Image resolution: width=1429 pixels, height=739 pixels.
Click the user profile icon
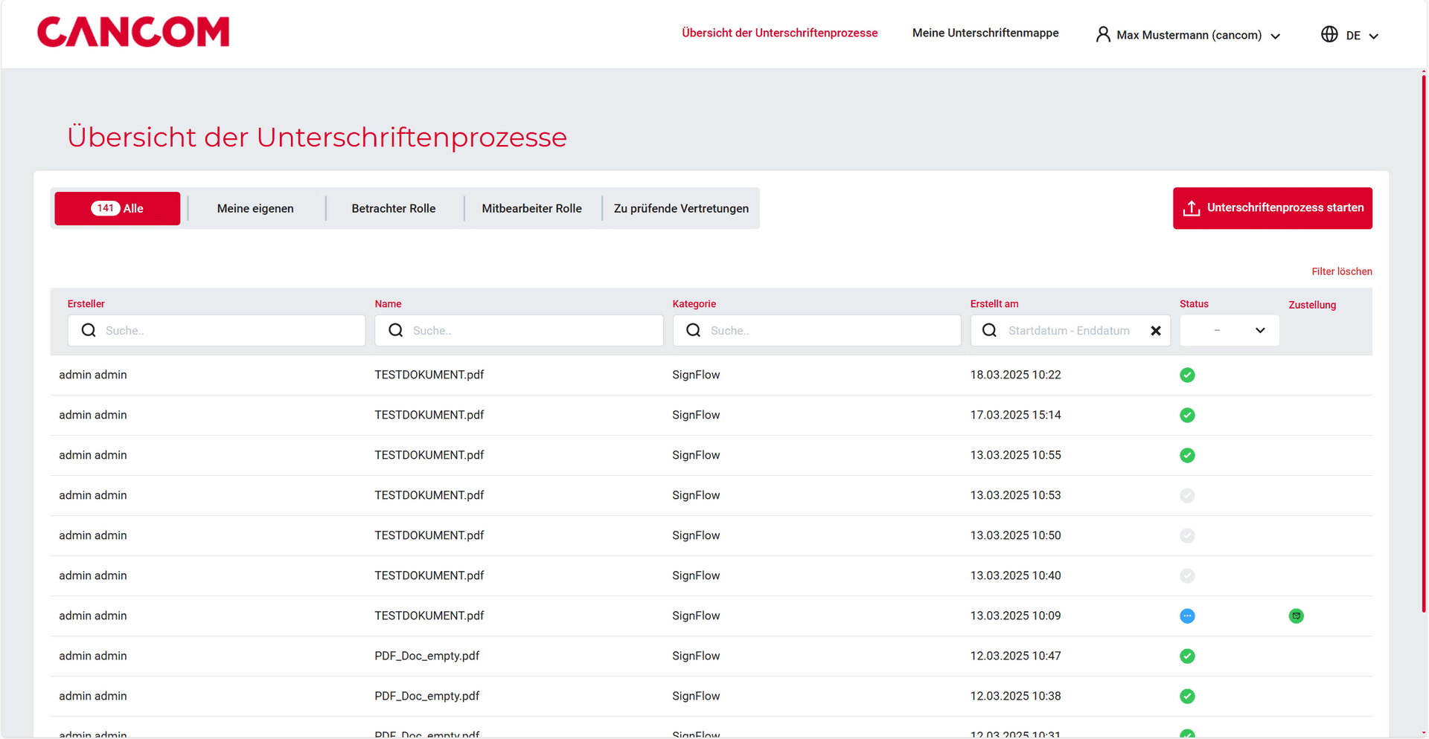1103,34
